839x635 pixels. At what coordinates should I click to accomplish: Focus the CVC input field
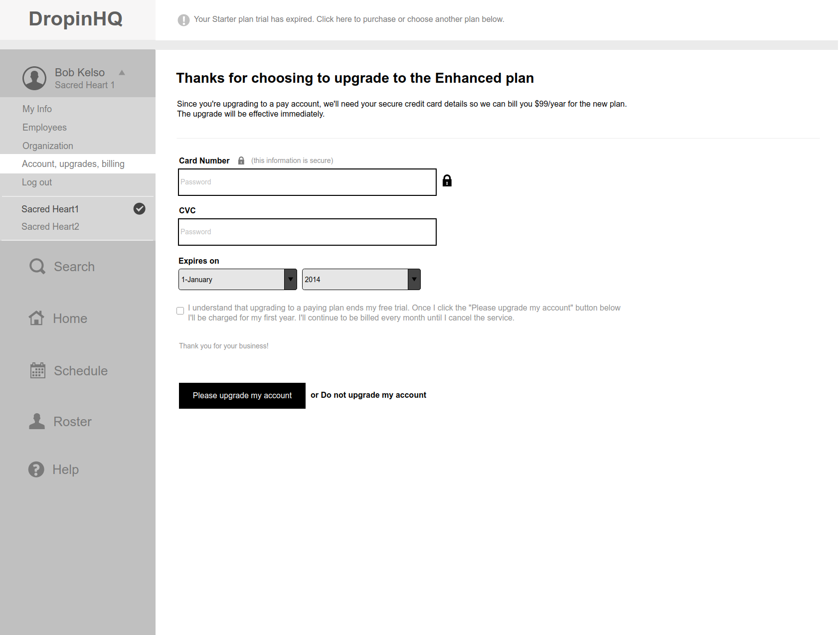point(307,232)
